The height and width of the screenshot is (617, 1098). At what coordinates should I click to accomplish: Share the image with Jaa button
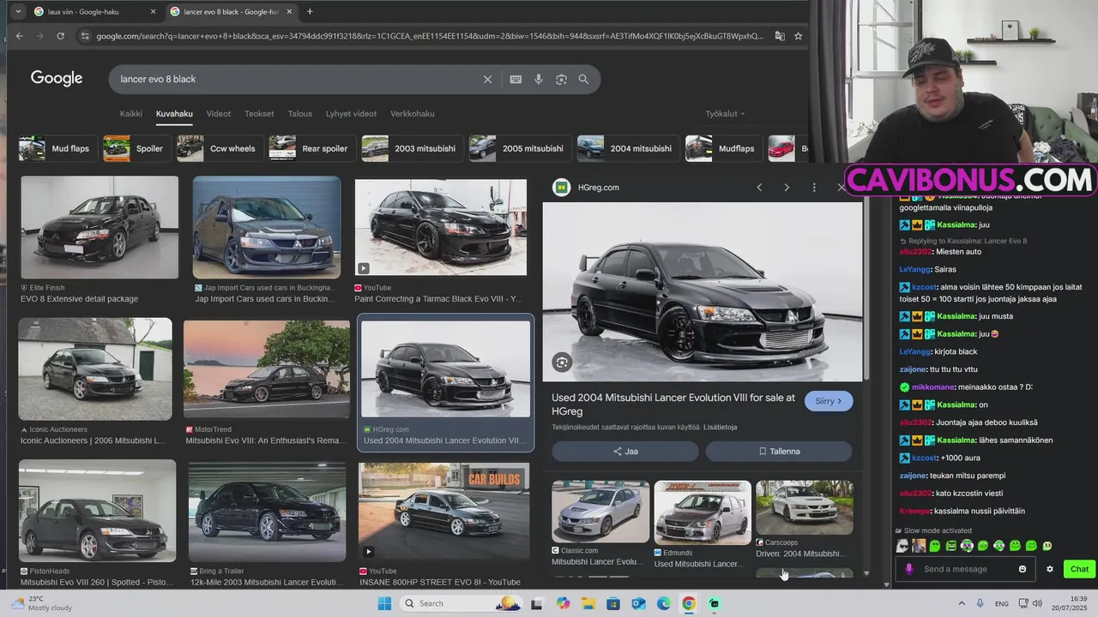pos(625,452)
